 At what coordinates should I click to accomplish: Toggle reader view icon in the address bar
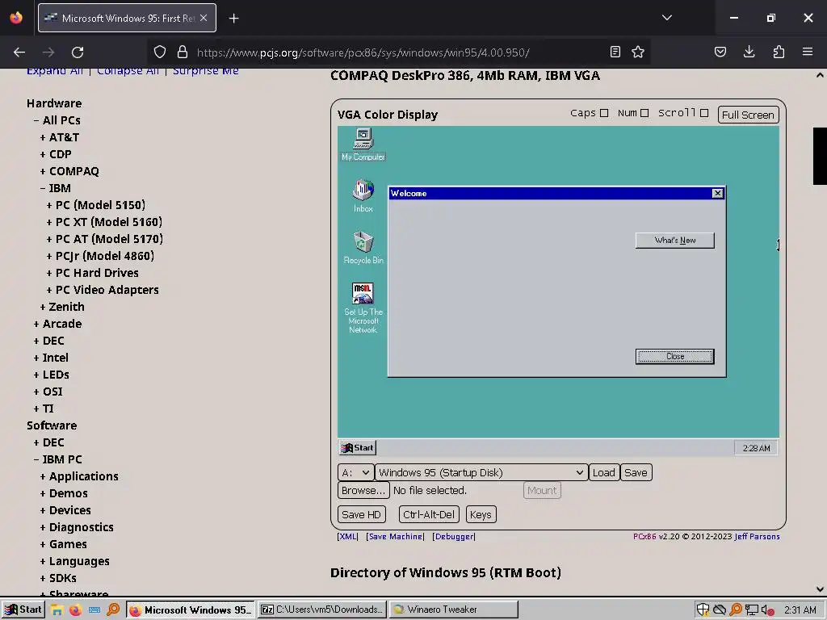pyautogui.click(x=615, y=52)
